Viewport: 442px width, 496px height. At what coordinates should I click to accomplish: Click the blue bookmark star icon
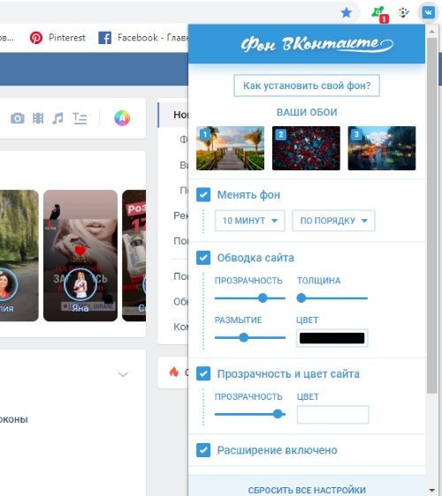[x=346, y=13]
